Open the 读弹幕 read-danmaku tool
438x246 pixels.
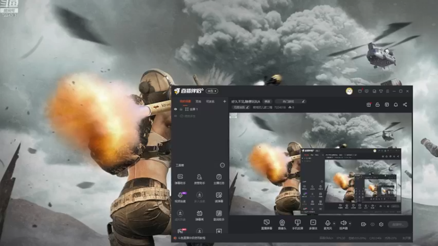point(218,197)
